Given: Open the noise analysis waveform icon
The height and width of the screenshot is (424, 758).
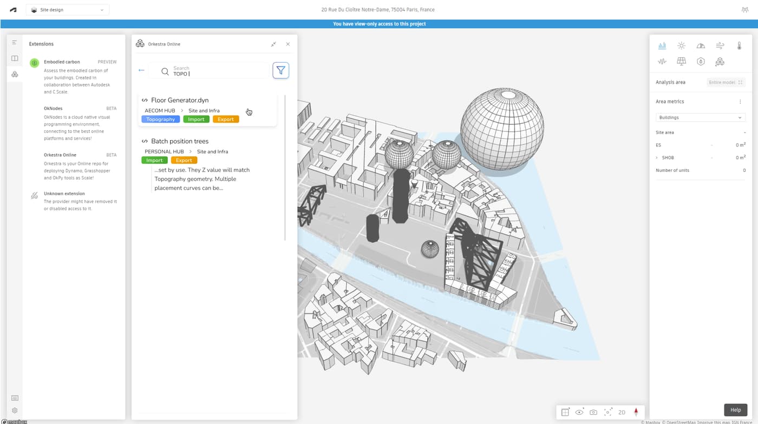Looking at the screenshot, I should [662, 62].
